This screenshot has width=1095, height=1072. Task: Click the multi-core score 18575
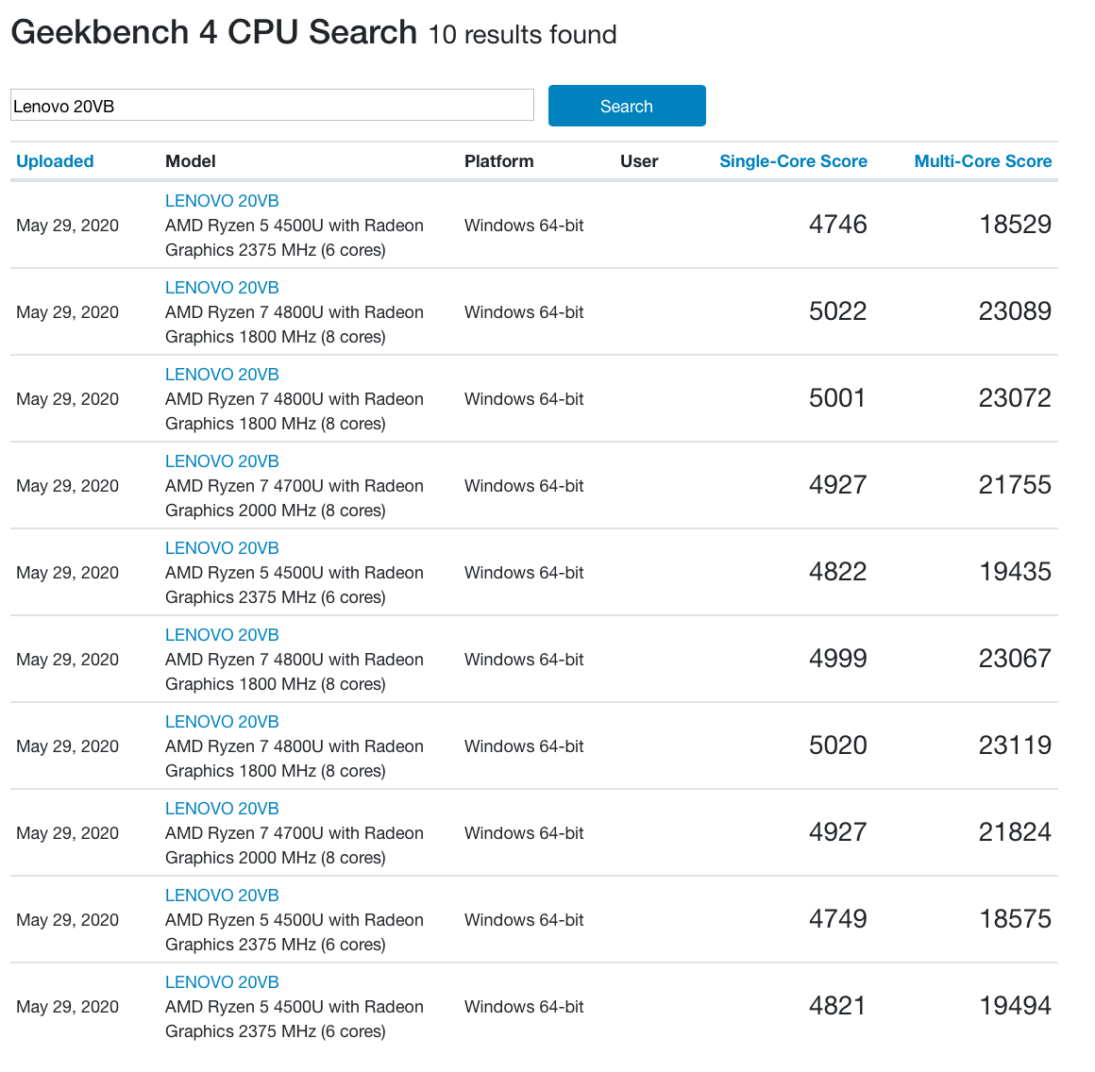[x=1016, y=919]
